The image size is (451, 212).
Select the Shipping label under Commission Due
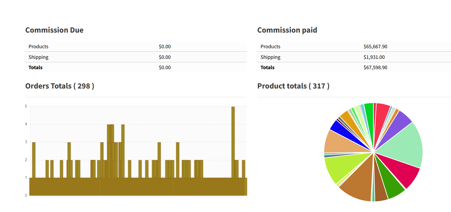38,57
